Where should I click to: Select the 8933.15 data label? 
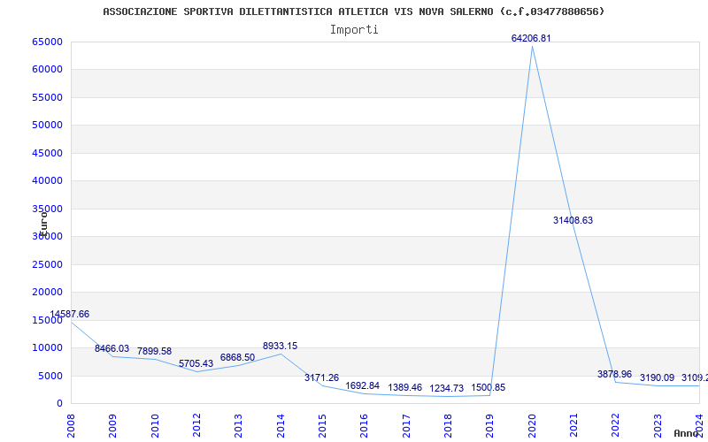click(280, 346)
